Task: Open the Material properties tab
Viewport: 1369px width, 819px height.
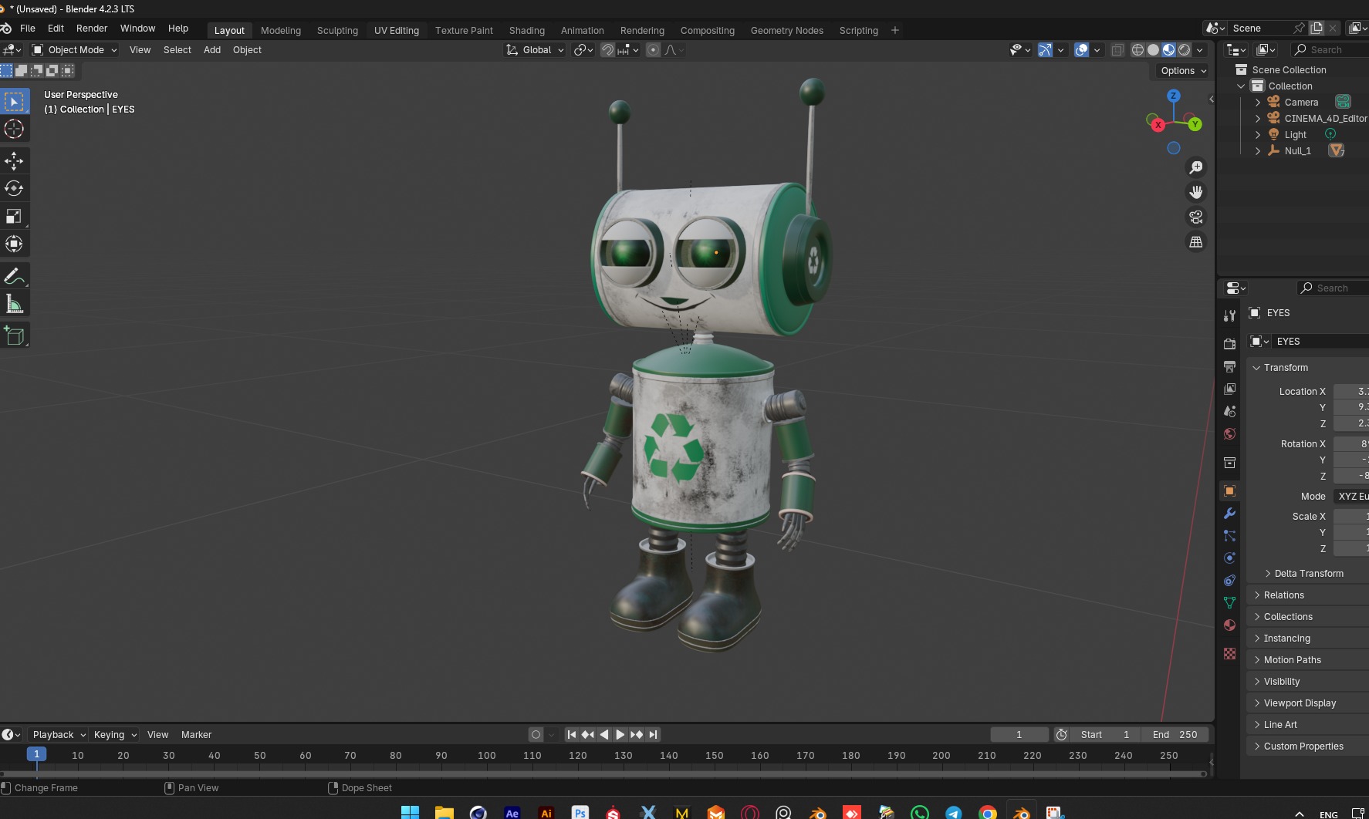Action: [1230, 625]
